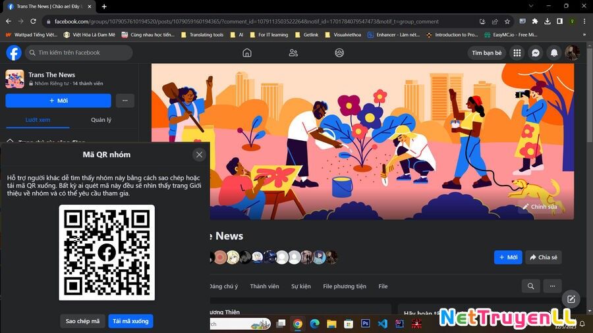
Task: Open the Chrome extensions puzzle icon
Action: point(535,22)
